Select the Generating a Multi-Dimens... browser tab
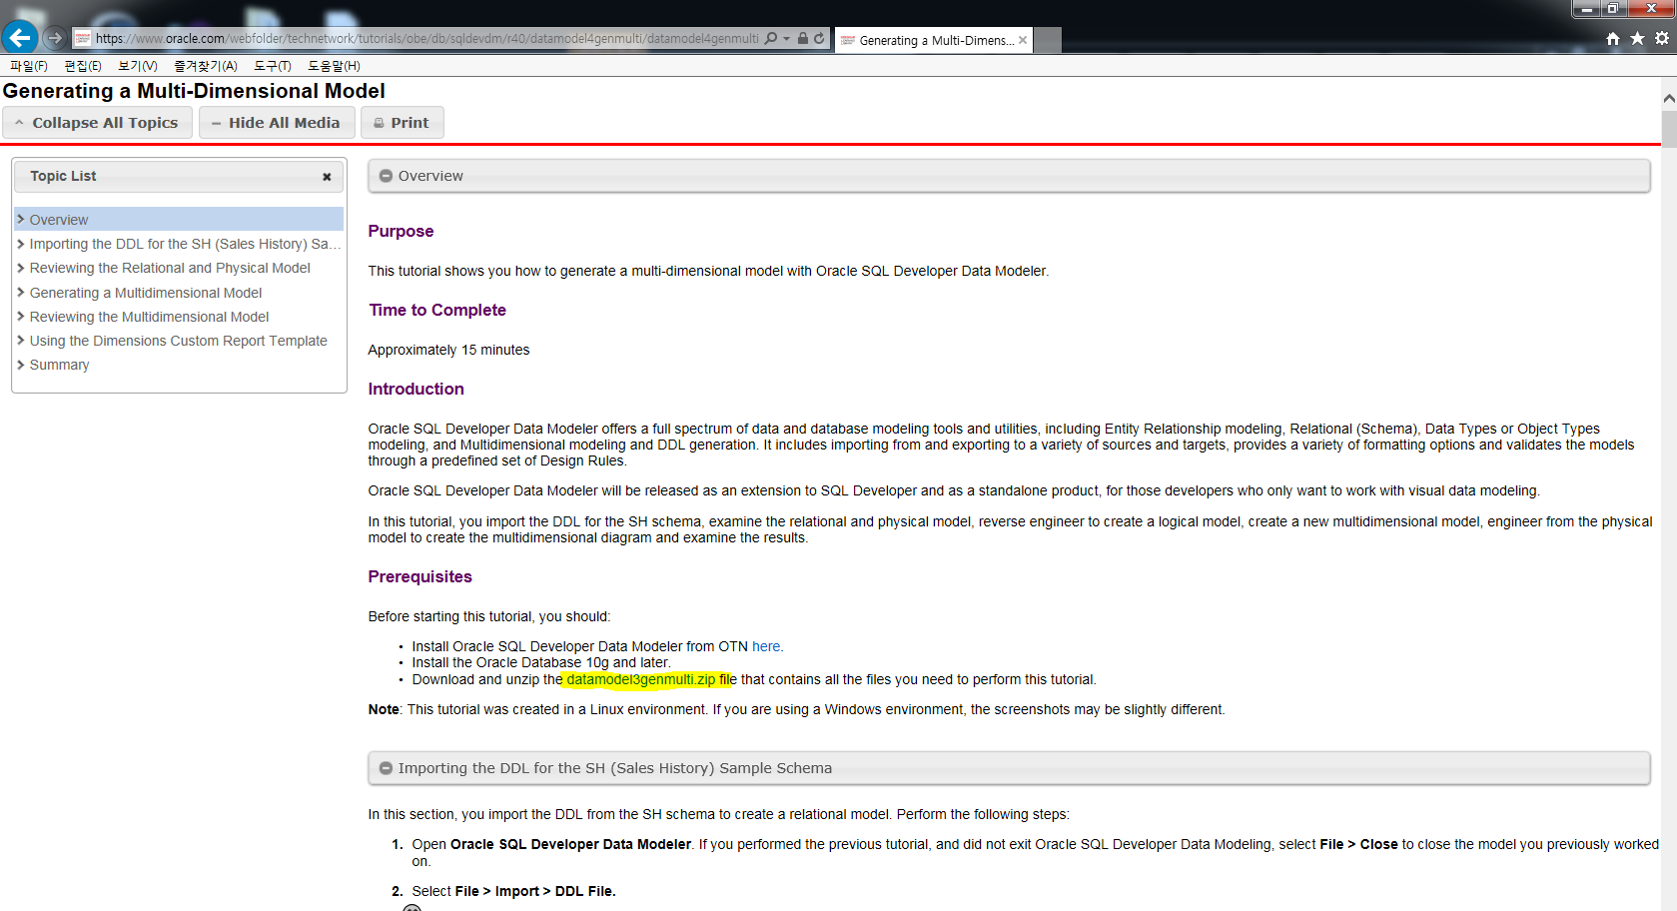This screenshot has height=911, width=1677. click(x=934, y=40)
